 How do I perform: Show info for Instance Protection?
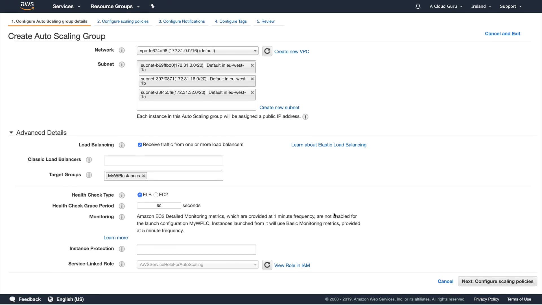[122, 249]
